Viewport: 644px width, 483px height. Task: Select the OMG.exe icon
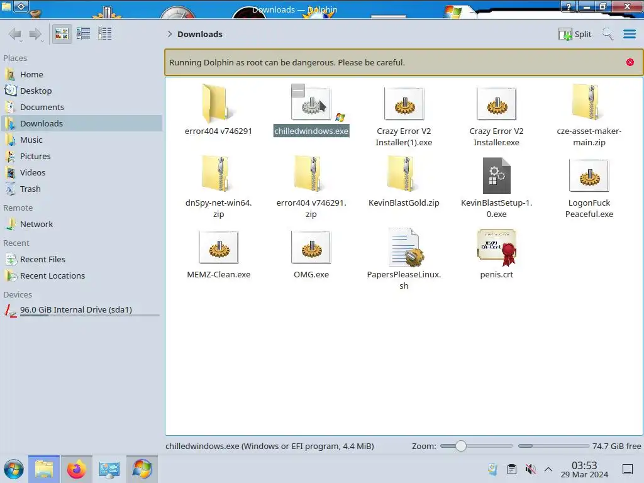tap(311, 247)
